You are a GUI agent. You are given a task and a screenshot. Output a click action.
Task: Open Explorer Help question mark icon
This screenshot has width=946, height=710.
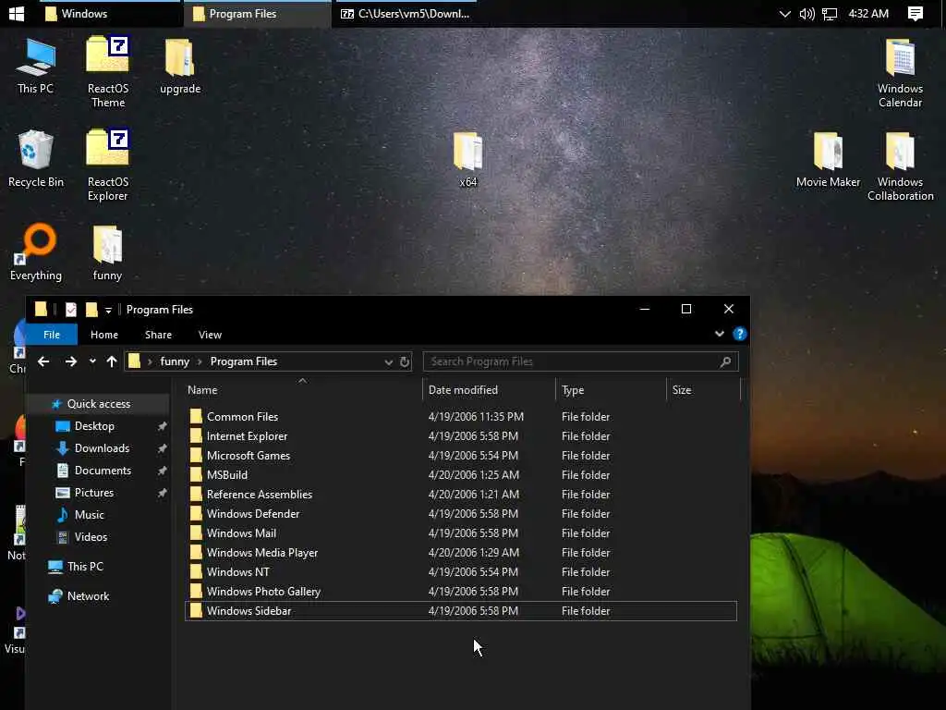tap(740, 334)
